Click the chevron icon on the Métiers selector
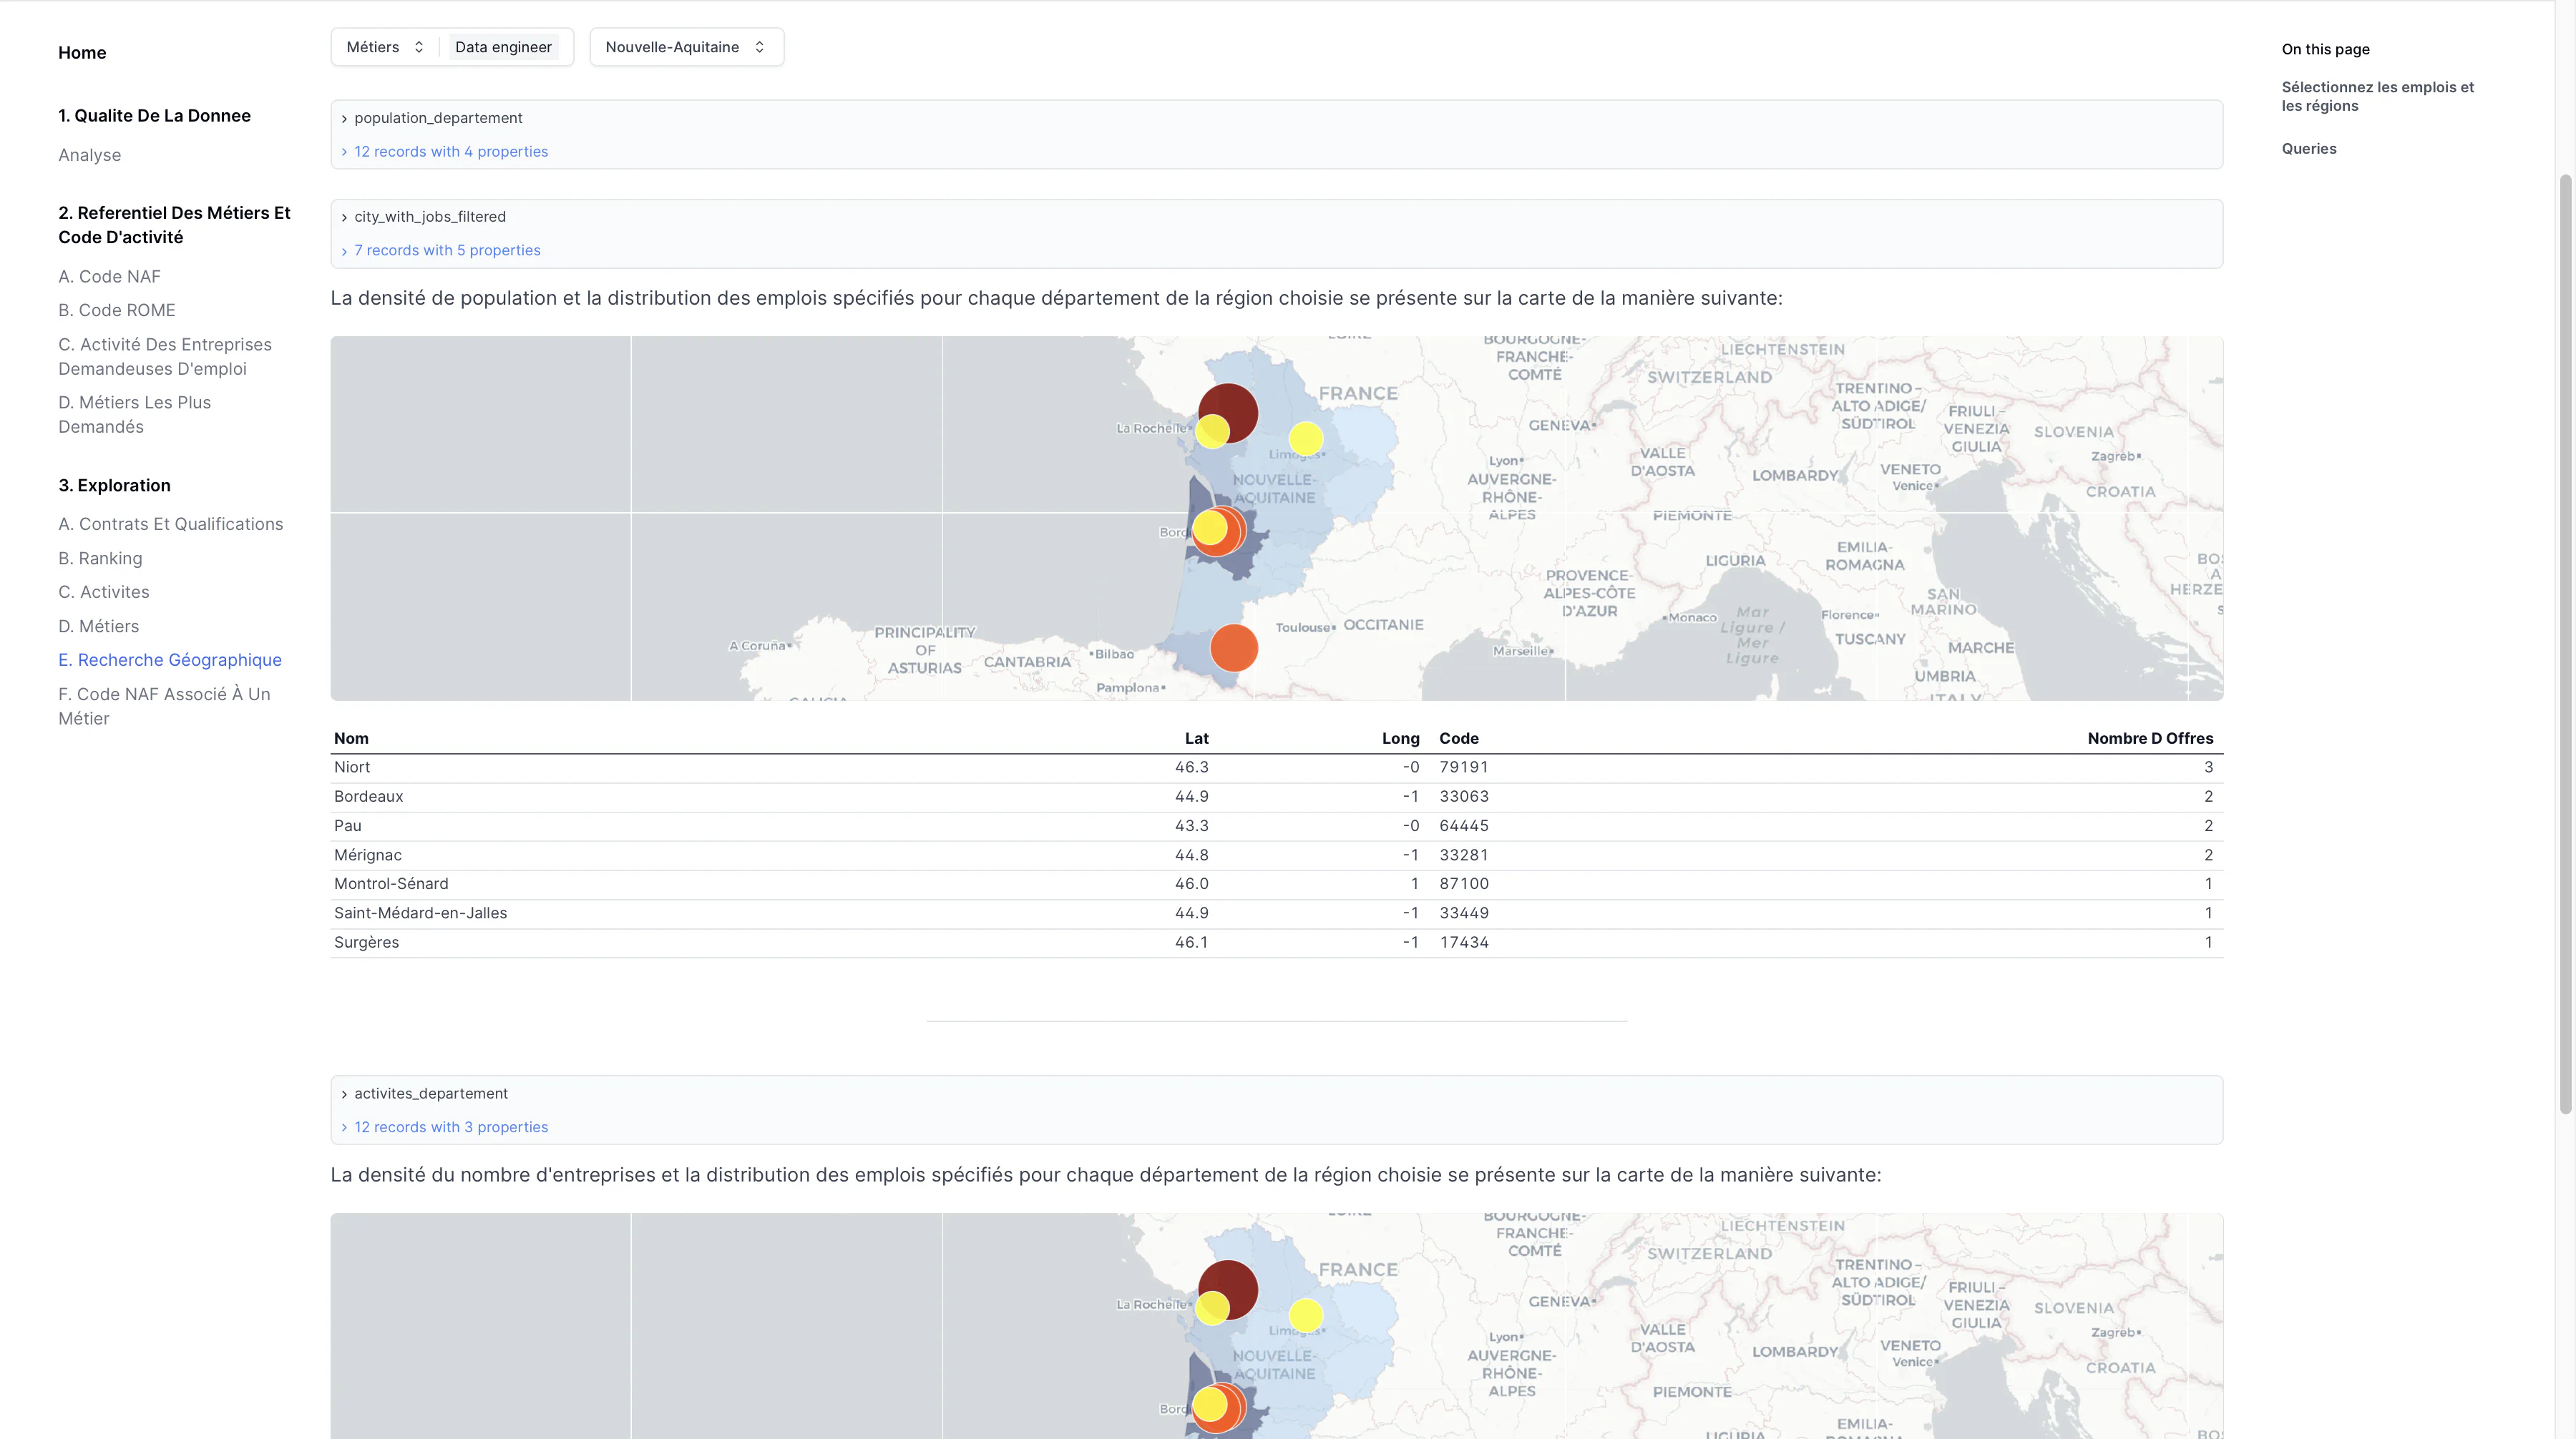The image size is (2576, 1439). point(419,46)
